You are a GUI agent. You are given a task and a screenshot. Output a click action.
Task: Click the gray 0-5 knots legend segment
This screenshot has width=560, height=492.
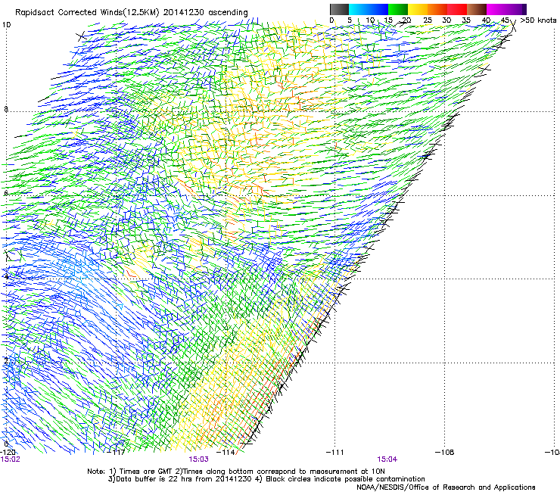point(339,9)
